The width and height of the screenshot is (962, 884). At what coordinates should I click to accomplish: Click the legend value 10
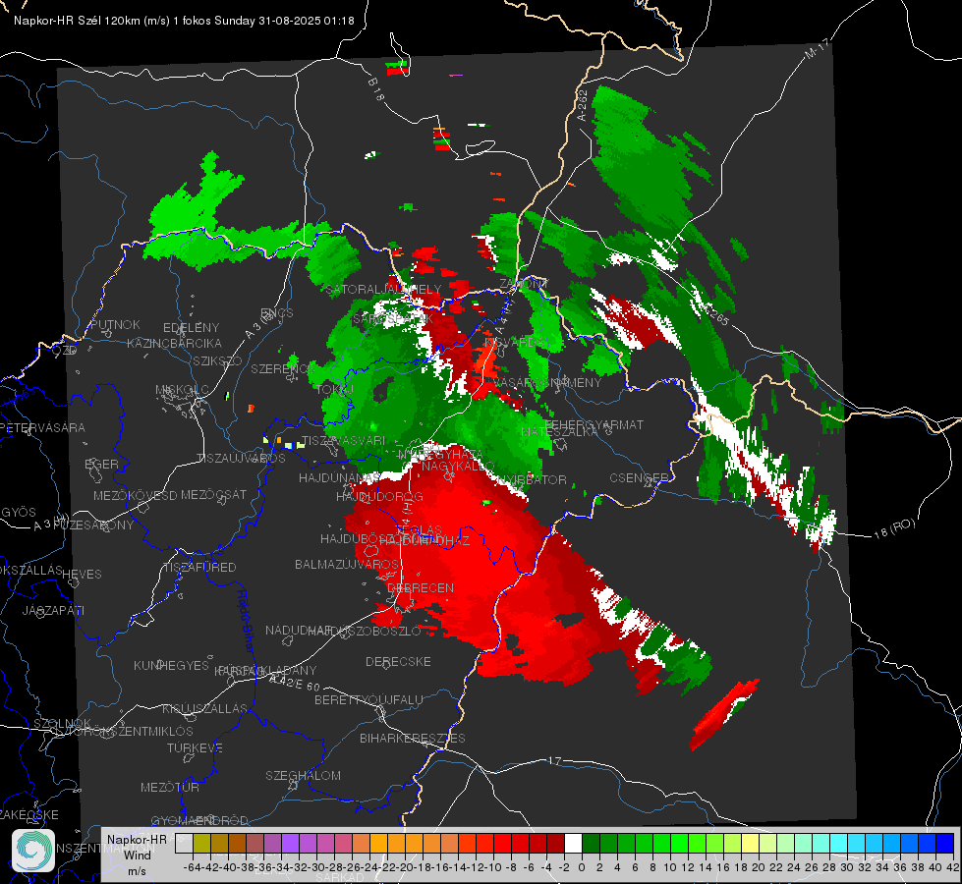point(670,867)
